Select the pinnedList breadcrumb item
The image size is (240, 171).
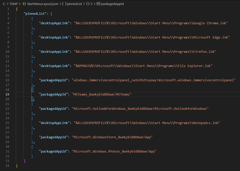tap(75, 4)
